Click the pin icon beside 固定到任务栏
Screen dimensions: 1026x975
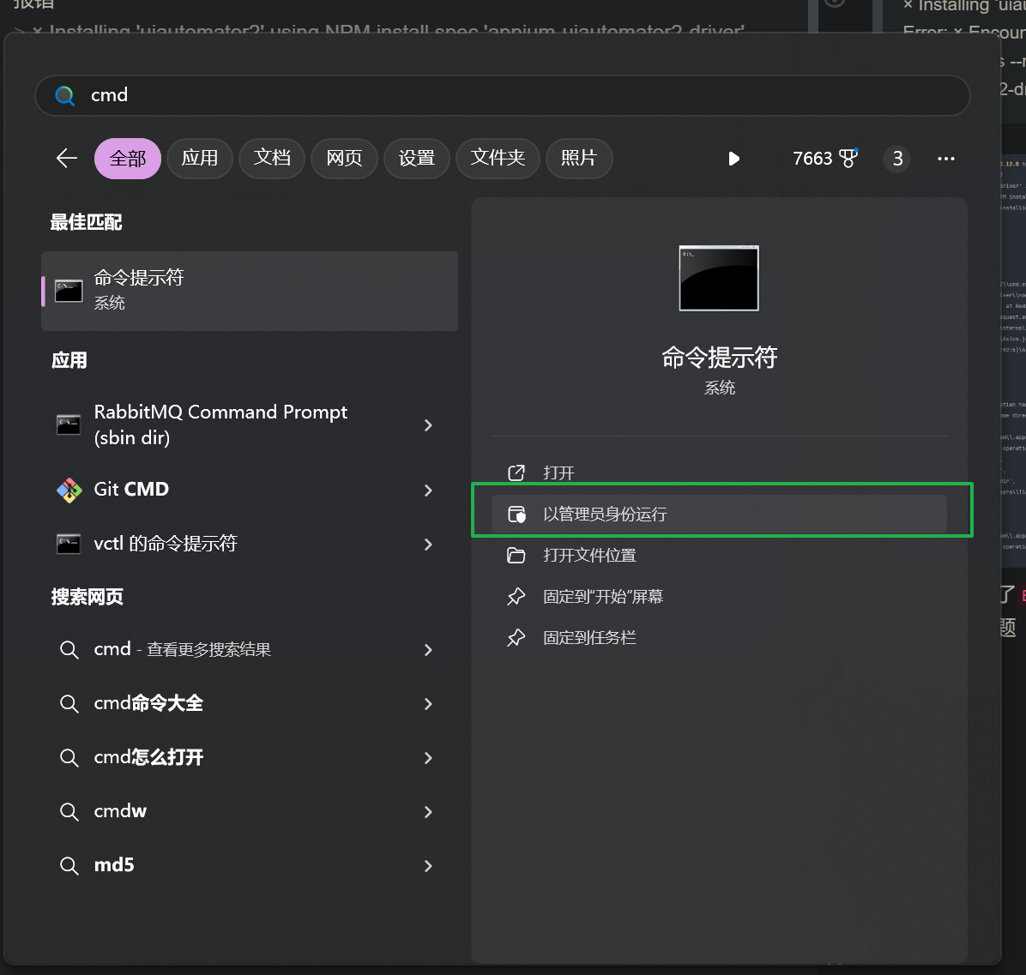click(x=516, y=637)
